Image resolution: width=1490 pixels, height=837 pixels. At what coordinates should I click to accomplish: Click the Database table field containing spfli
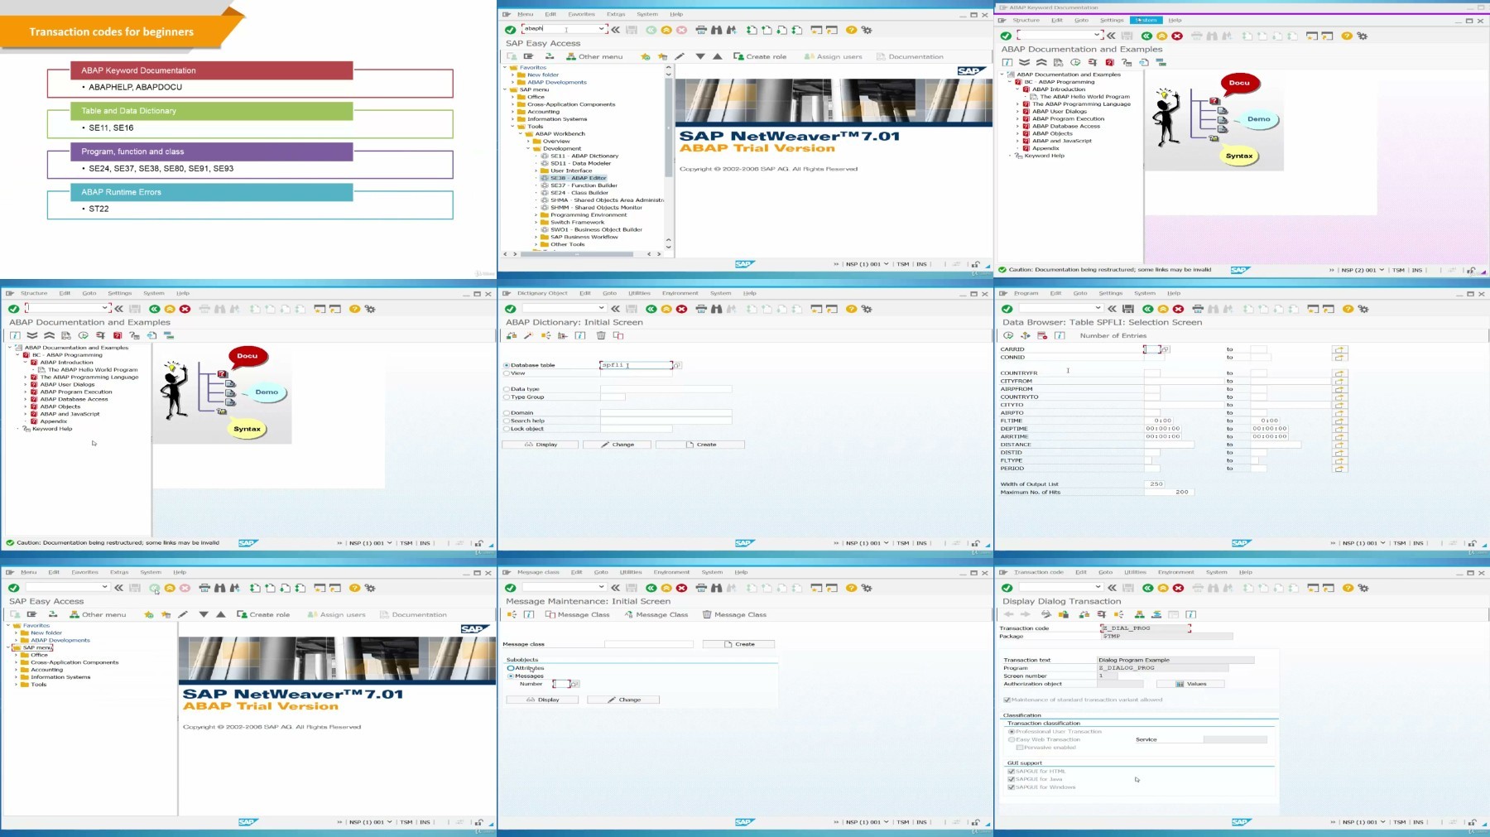pyautogui.click(x=636, y=365)
